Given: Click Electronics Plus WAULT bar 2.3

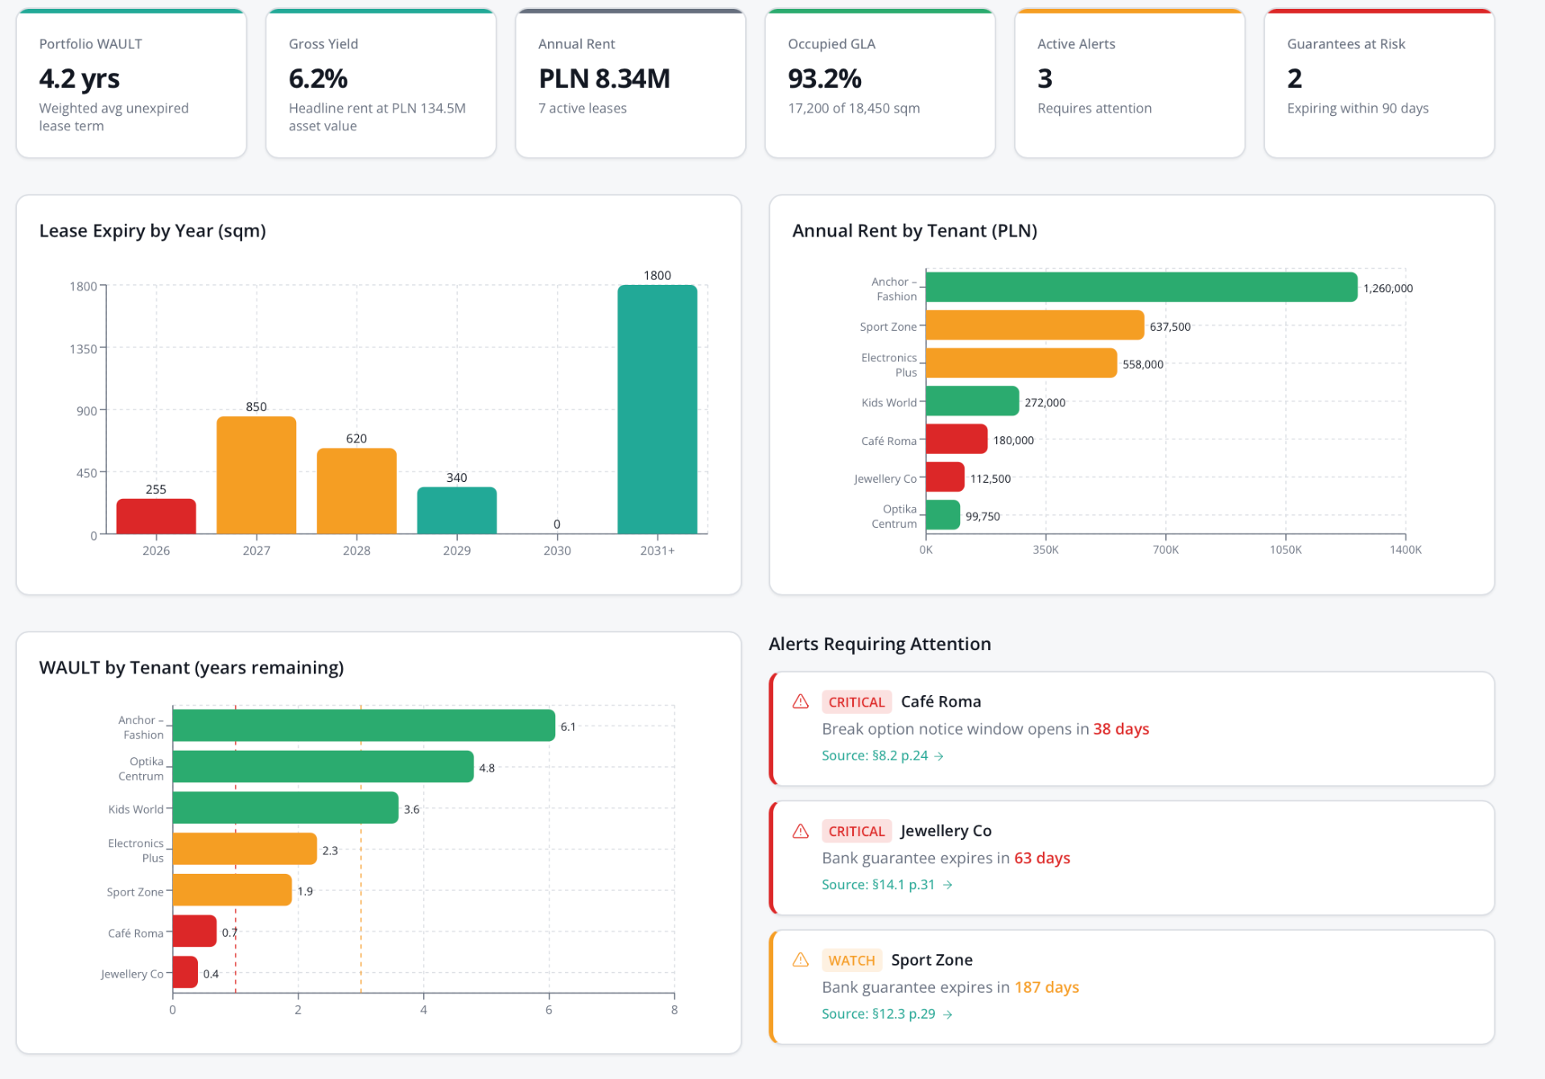Looking at the screenshot, I should (x=245, y=849).
